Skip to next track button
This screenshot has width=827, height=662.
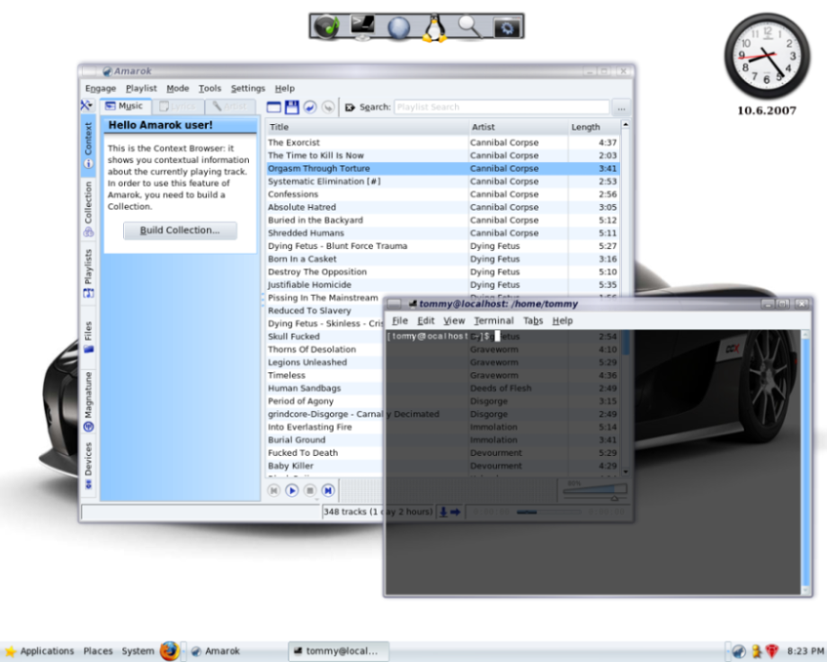click(x=328, y=490)
